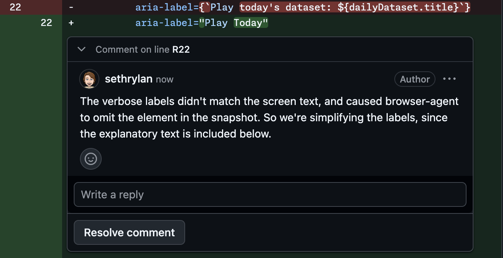The width and height of the screenshot is (503, 258).
Task: Click sethrylan's avatar picture
Action: click(x=89, y=79)
